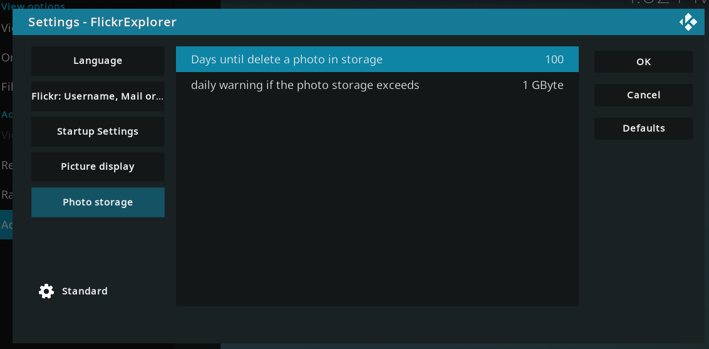The image size is (709, 349).
Task: Select Days until delete a photo setting
Action: [x=377, y=60]
